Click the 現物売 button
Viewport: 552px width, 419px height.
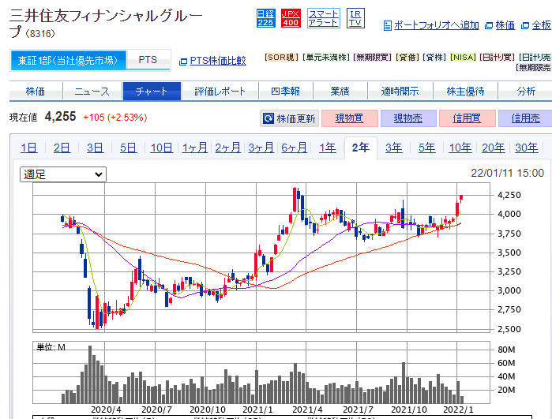coord(408,118)
